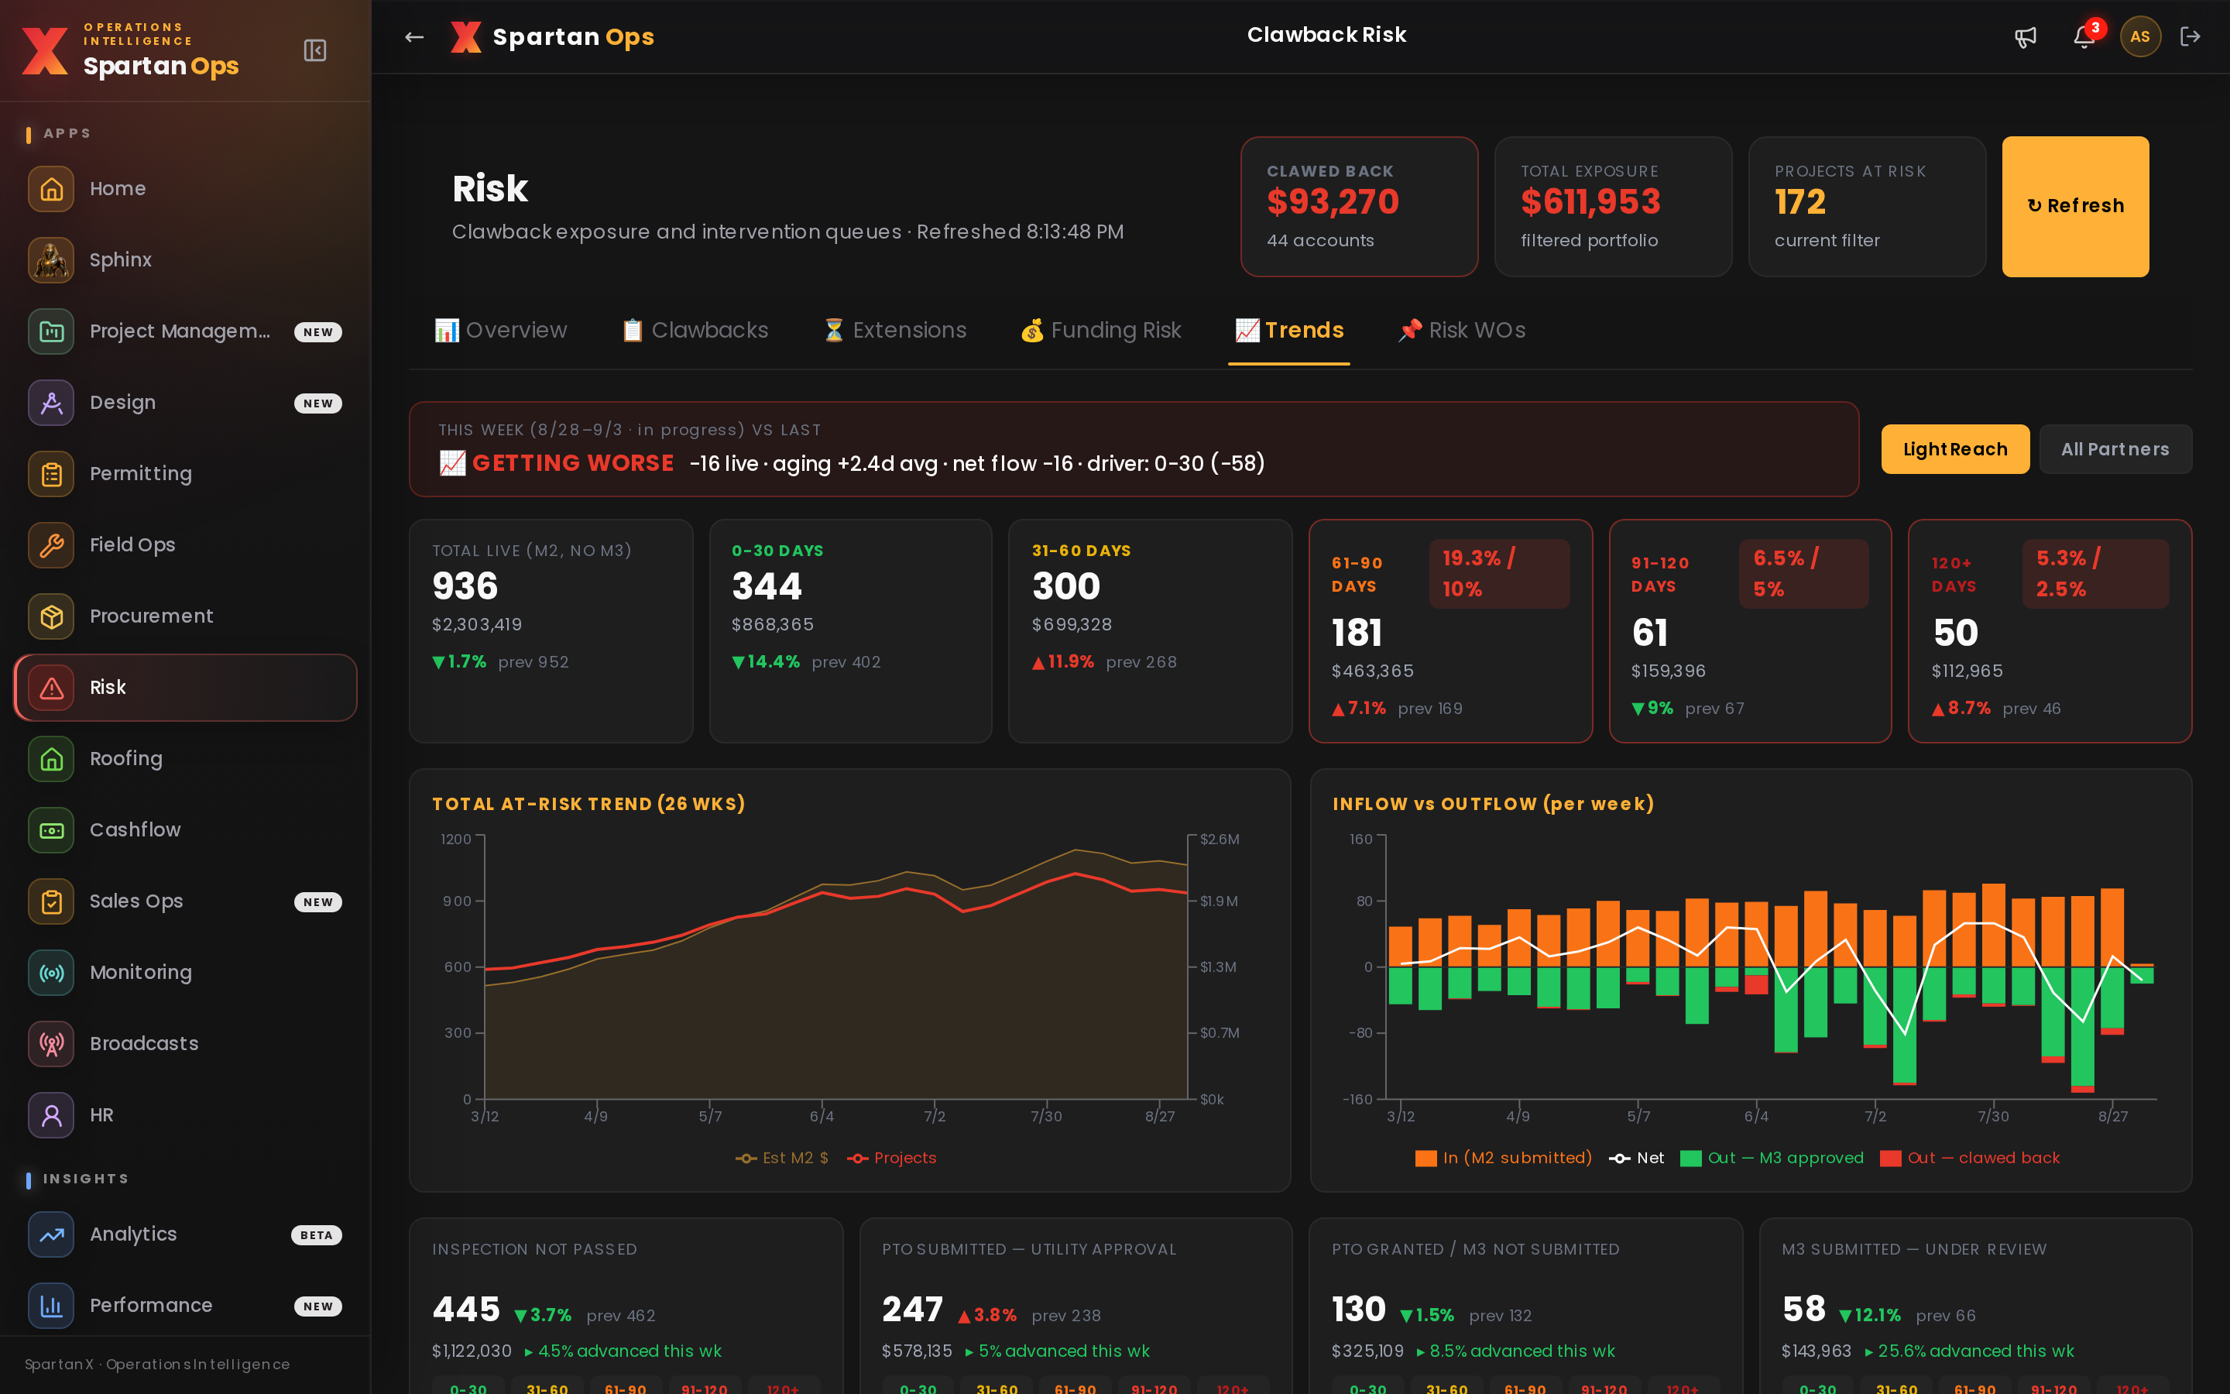Toggle Projects legend series
Viewport: 2230px width, 1394px height.
pos(891,1158)
